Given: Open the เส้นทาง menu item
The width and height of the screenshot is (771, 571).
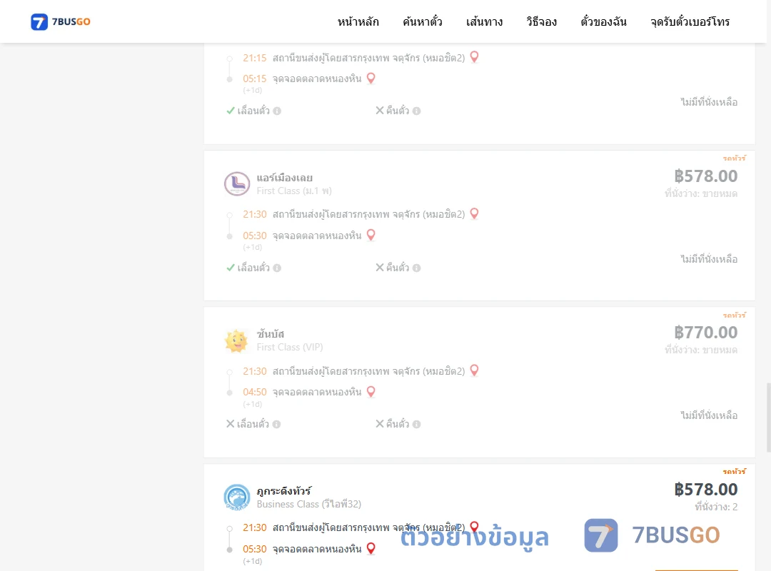Looking at the screenshot, I should [484, 21].
